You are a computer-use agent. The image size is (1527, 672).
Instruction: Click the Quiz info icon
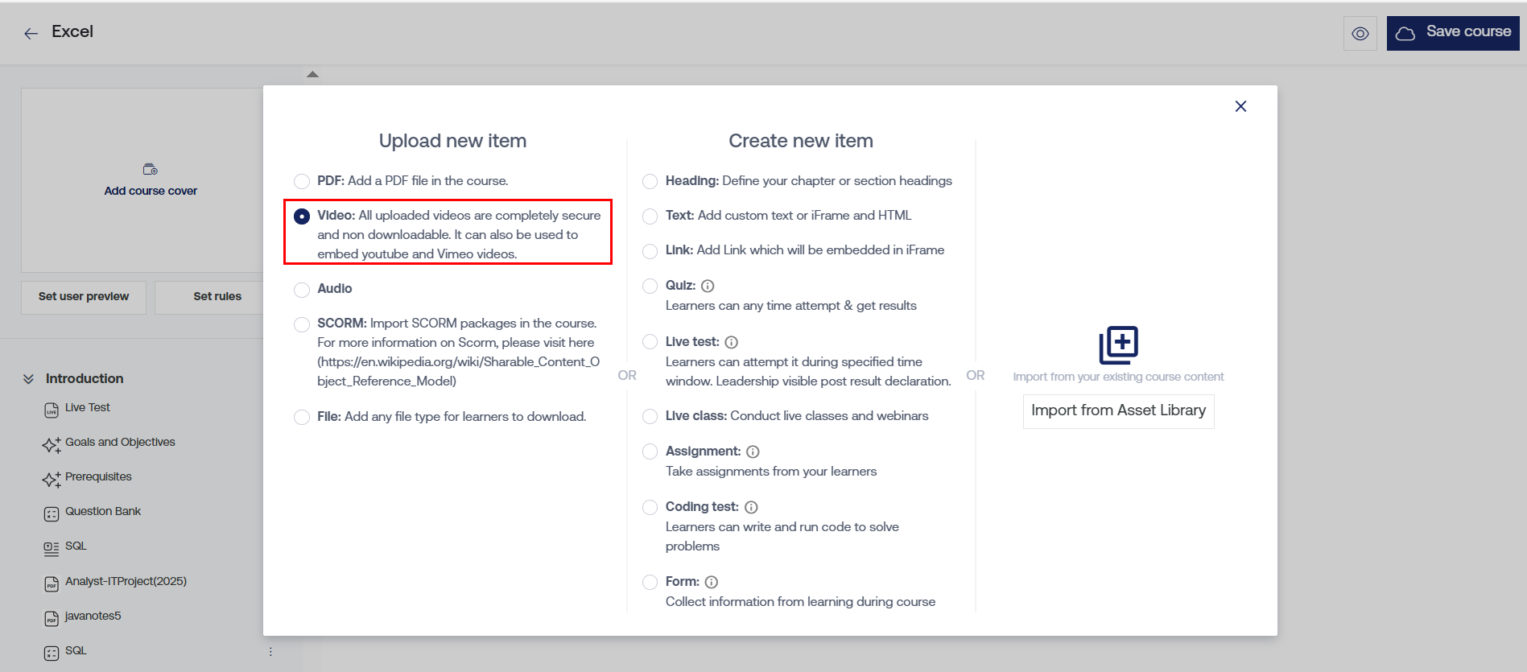(x=708, y=286)
